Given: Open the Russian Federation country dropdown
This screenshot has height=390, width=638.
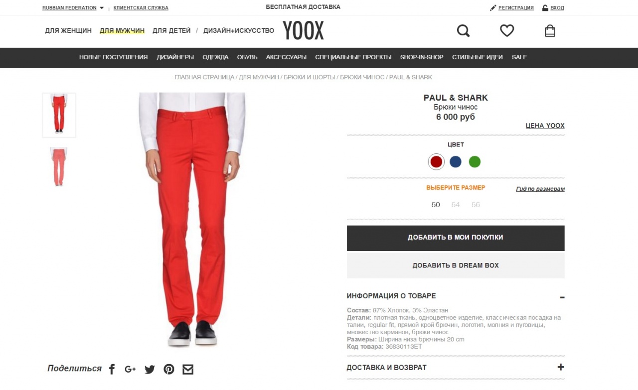Looking at the screenshot, I should point(73,8).
